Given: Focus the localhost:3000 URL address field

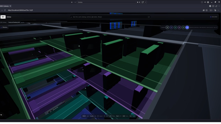Looking at the screenshot, I should click(x=104, y=10).
